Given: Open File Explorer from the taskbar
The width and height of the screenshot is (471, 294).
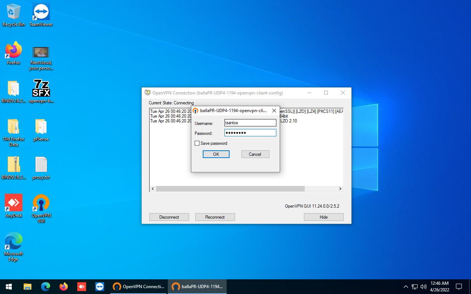Looking at the screenshot, I should click(x=27, y=286).
